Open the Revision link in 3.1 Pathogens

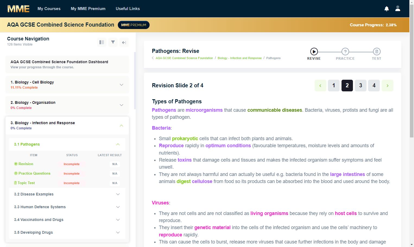(x=26, y=164)
